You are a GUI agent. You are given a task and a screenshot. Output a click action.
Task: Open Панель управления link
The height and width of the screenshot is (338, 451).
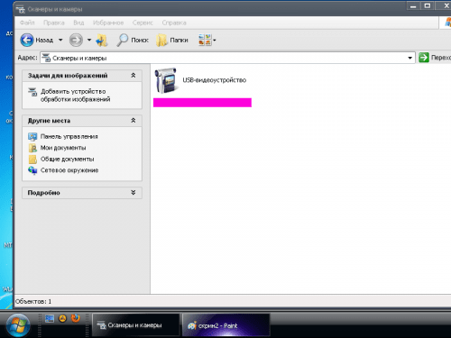(69, 137)
